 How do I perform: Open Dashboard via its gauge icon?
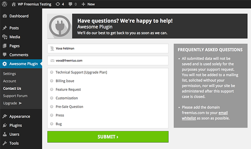[4, 16]
